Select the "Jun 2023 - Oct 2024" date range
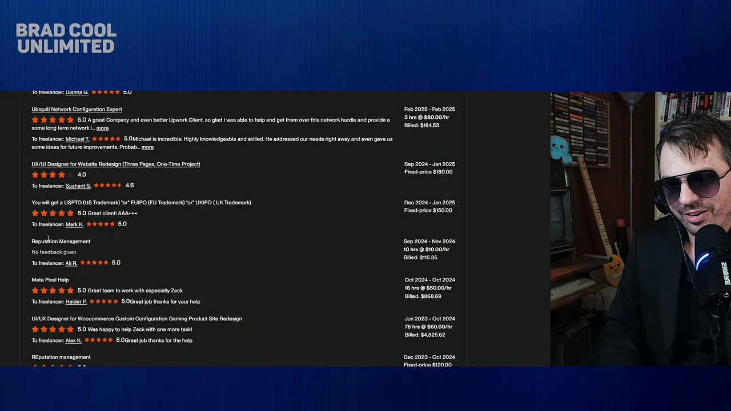Viewport: 731px width, 411px height. (x=430, y=319)
